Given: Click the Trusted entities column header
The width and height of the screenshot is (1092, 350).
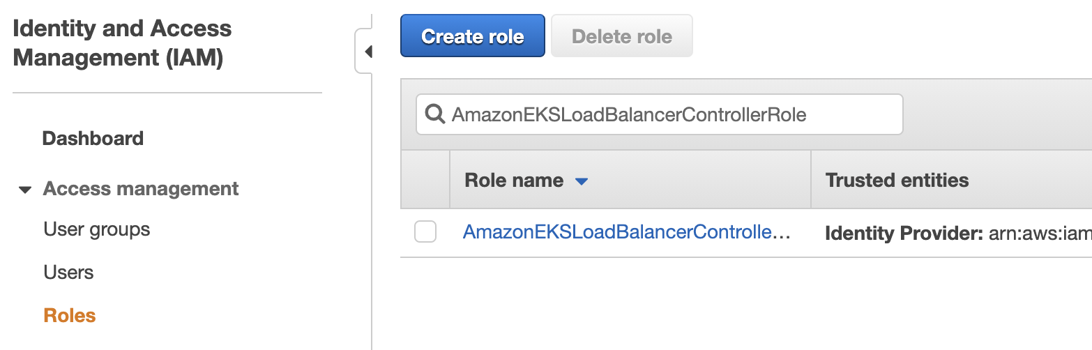Looking at the screenshot, I should (897, 181).
